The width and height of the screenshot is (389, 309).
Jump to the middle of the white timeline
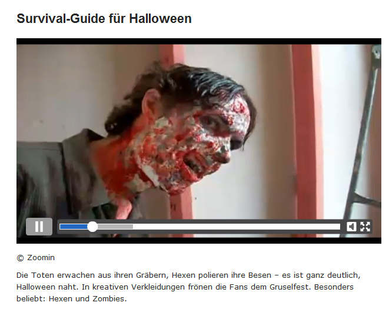tap(200, 227)
